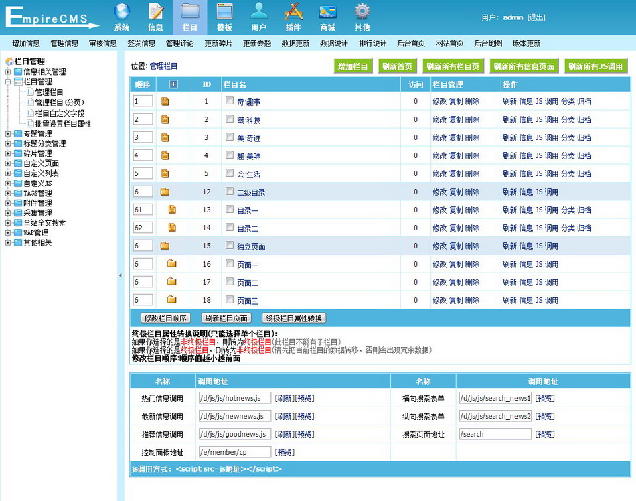Click the file icon in 目录一 row

click(172, 210)
